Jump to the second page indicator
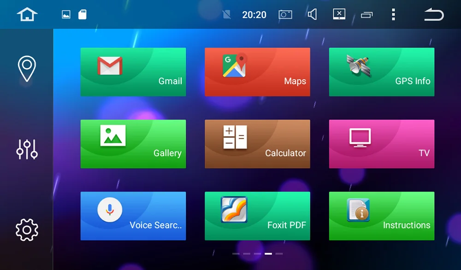The height and width of the screenshot is (270, 461). point(247,253)
